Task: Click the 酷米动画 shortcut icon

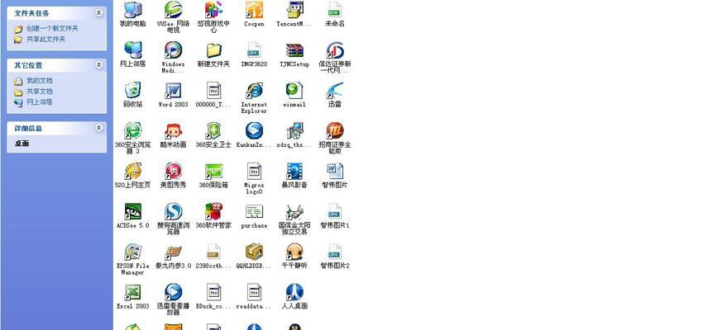Action: coord(173,131)
